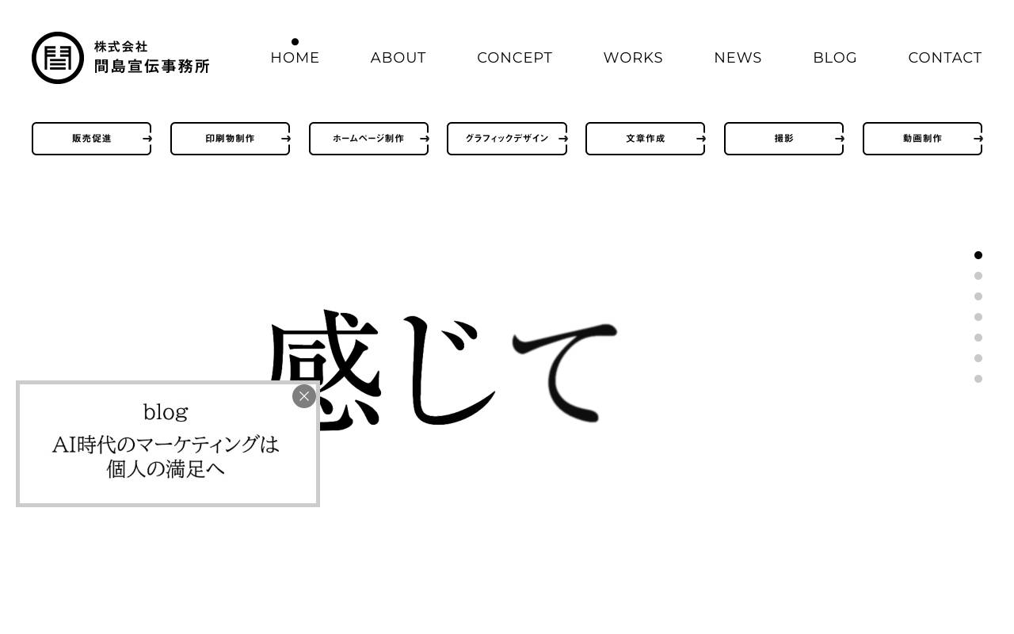1014x634 pixels.
Task: Select the 印刷物制作 service button
Action: click(231, 139)
